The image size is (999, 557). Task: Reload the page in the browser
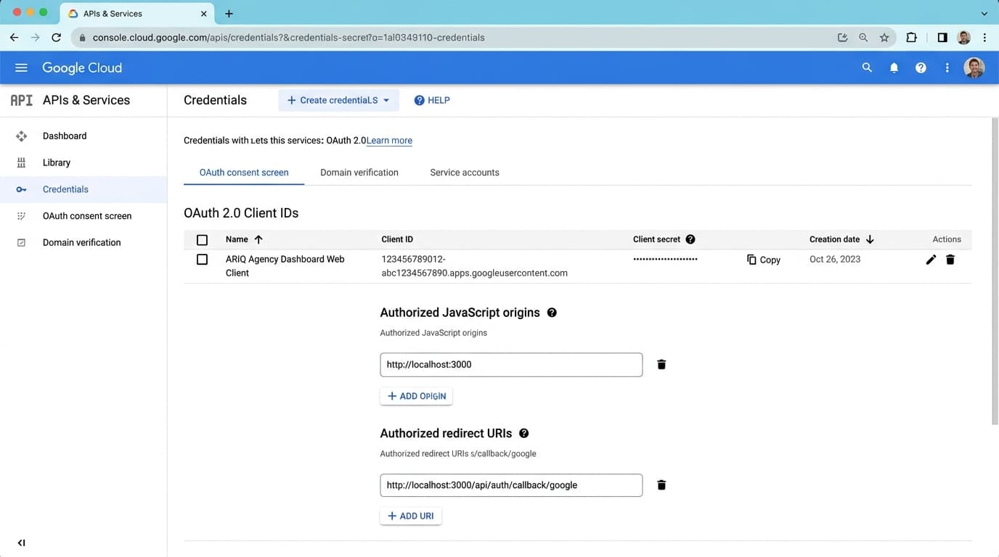[x=56, y=37]
